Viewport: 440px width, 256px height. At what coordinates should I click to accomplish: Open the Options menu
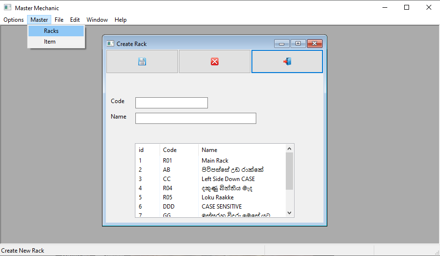pos(14,20)
